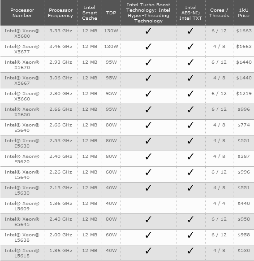Select the Processor Frequency column header
This screenshot has height=261, width=254.
click(x=60, y=13)
